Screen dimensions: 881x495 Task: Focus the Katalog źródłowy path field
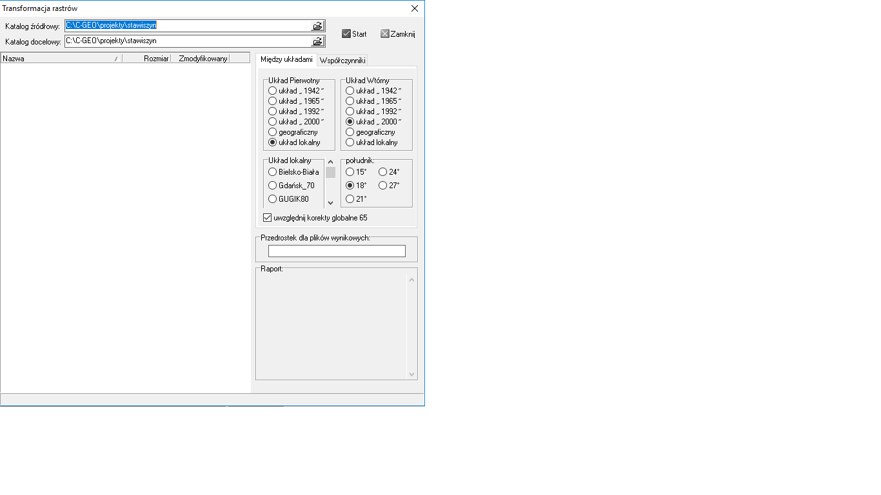(x=188, y=26)
